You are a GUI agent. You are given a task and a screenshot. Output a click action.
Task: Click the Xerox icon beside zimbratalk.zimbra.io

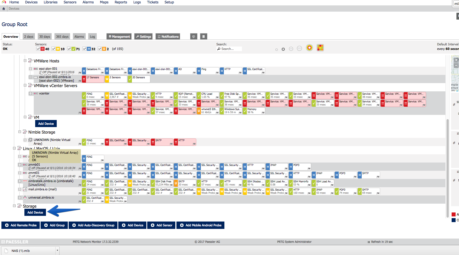tap(25, 181)
